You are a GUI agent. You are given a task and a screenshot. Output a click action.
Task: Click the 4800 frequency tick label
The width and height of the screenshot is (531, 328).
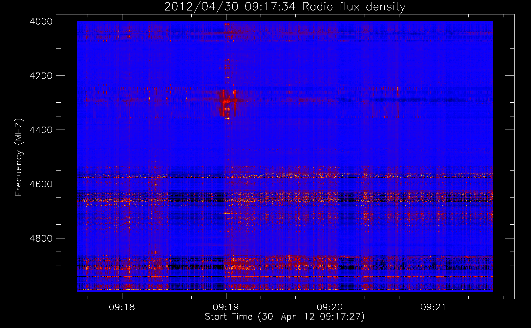[41, 238]
